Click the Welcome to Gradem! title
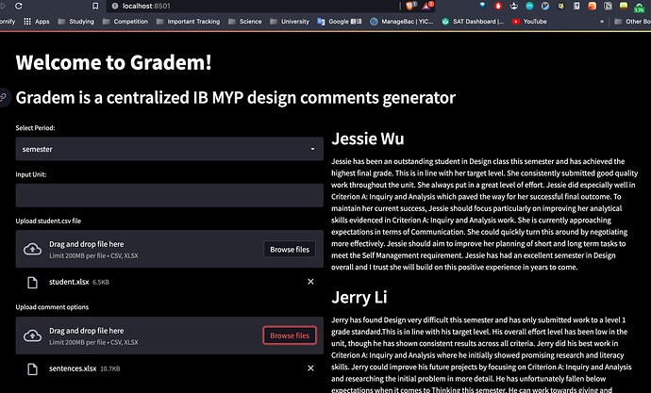 (x=114, y=62)
